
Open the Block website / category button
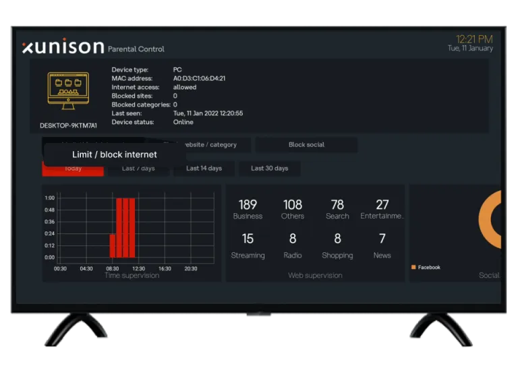211,145
